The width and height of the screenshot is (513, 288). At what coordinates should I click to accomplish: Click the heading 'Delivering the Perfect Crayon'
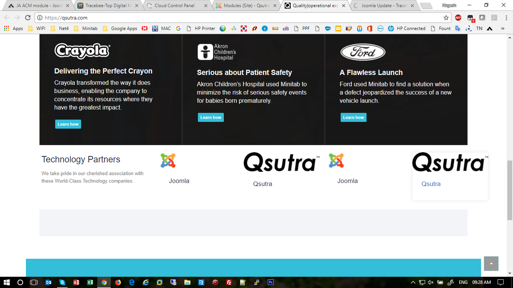(103, 71)
